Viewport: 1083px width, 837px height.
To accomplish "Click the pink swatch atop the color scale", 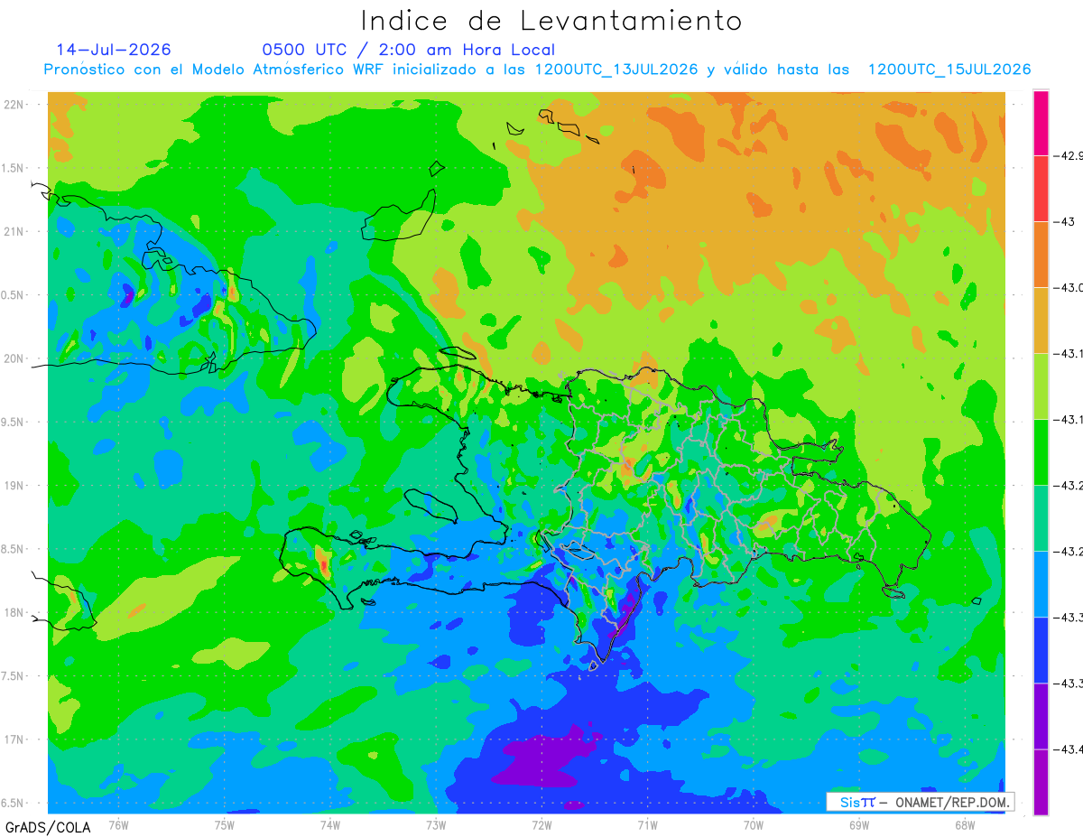I will [x=1041, y=123].
